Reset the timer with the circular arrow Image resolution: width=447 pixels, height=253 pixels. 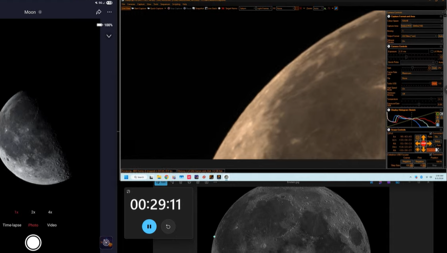168,226
